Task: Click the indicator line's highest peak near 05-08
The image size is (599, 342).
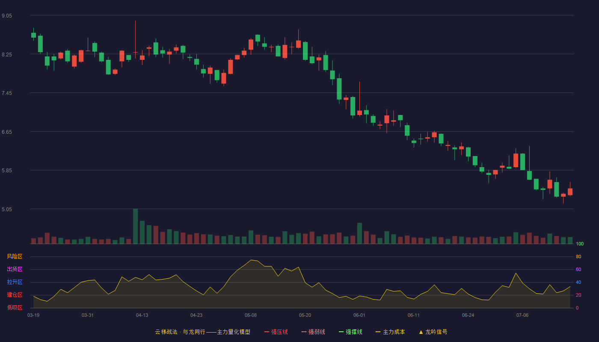Action: 251,260
